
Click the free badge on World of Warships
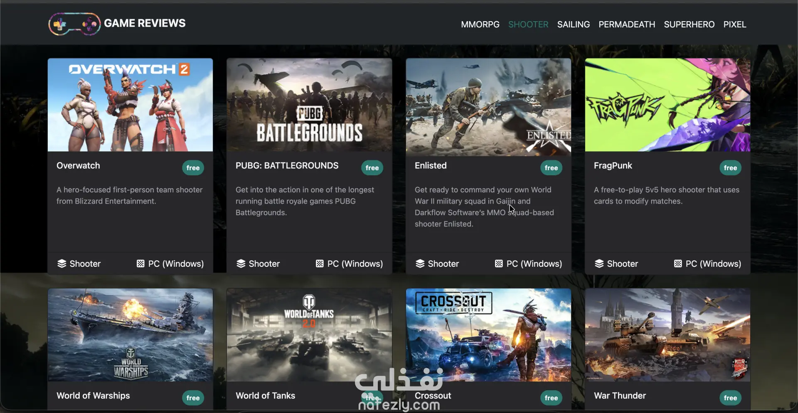(193, 398)
